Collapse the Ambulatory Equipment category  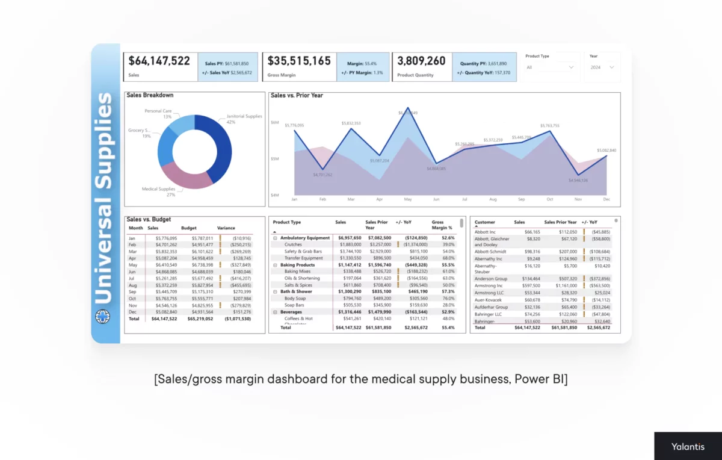(x=274, y=238)
